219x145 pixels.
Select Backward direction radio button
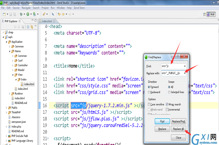[x=149, y=92]
